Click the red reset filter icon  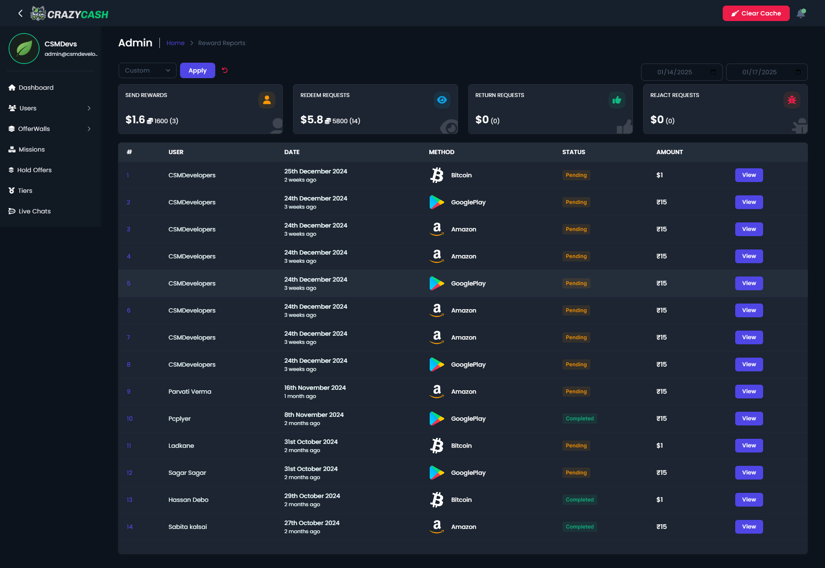tap(225, 70)
